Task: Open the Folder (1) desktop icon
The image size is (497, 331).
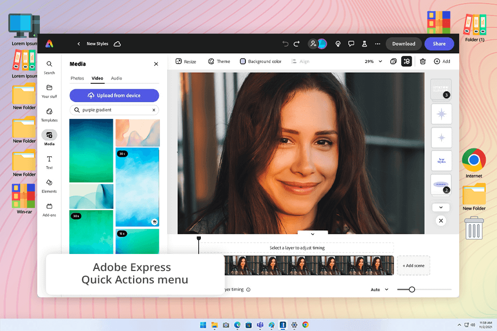Action: point(475,28)
